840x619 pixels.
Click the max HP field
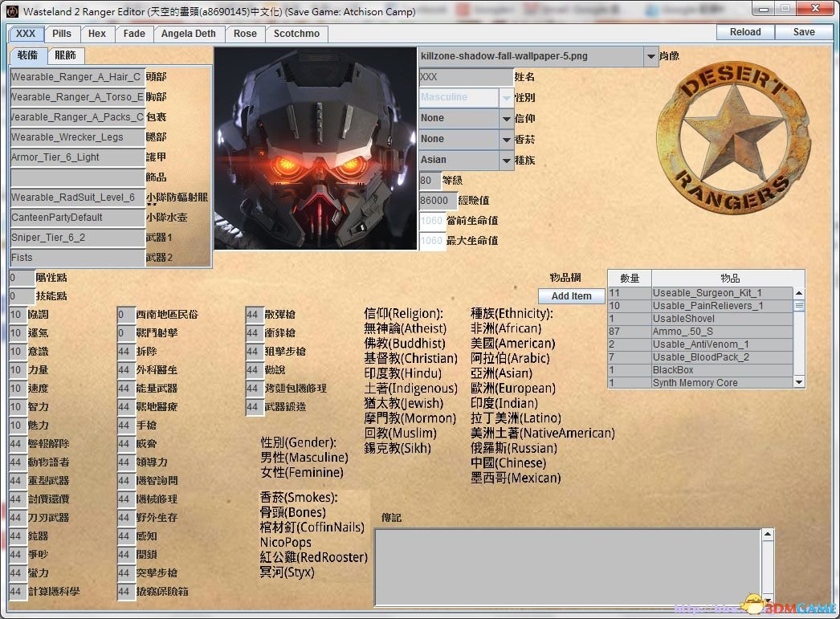click(x=431, y=241)
